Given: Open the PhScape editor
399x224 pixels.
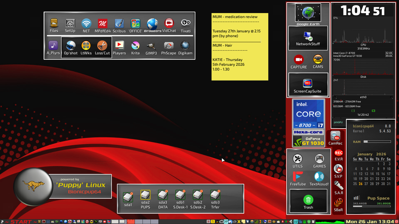Looking at the screenshot, I should click(168, 45).
